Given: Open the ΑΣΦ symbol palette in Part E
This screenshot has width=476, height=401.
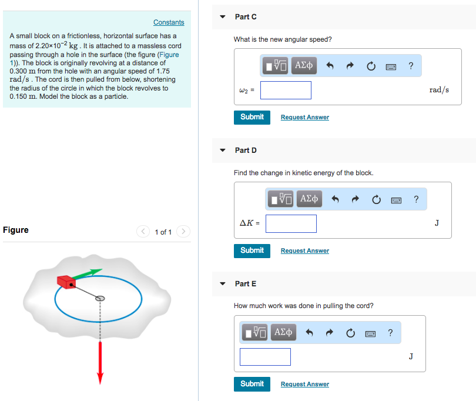Looking at the screenshot, I should [283, 333].
